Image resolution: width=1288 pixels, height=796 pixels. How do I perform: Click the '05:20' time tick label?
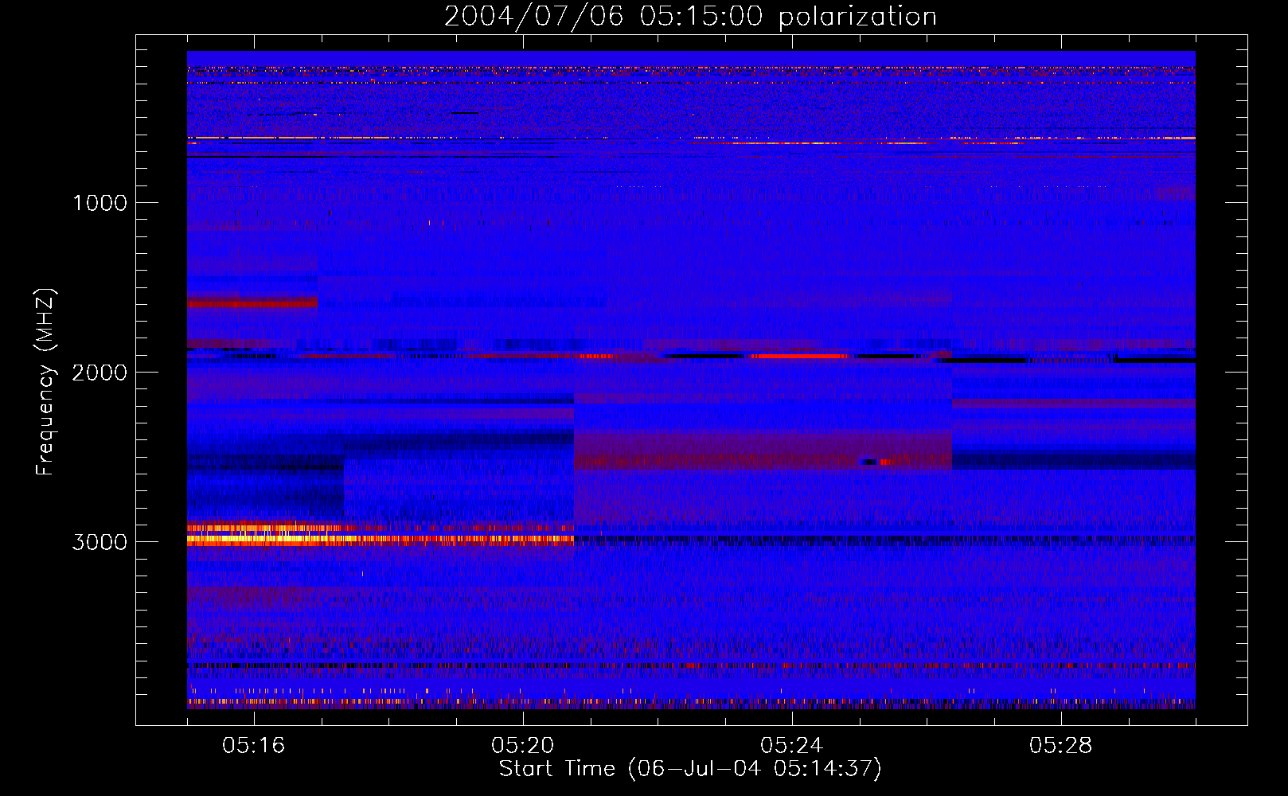[522, 746]
